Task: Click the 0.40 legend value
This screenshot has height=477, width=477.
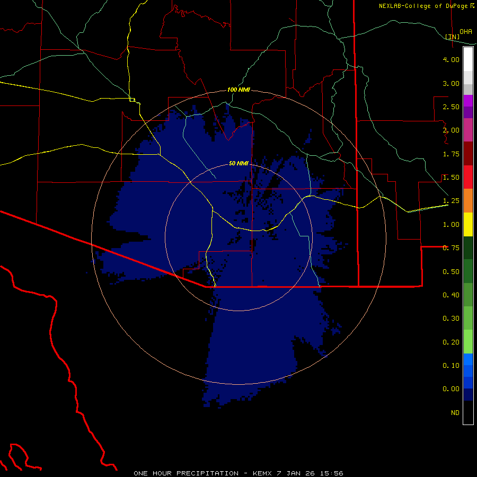Action: click(x=451, y=295)
